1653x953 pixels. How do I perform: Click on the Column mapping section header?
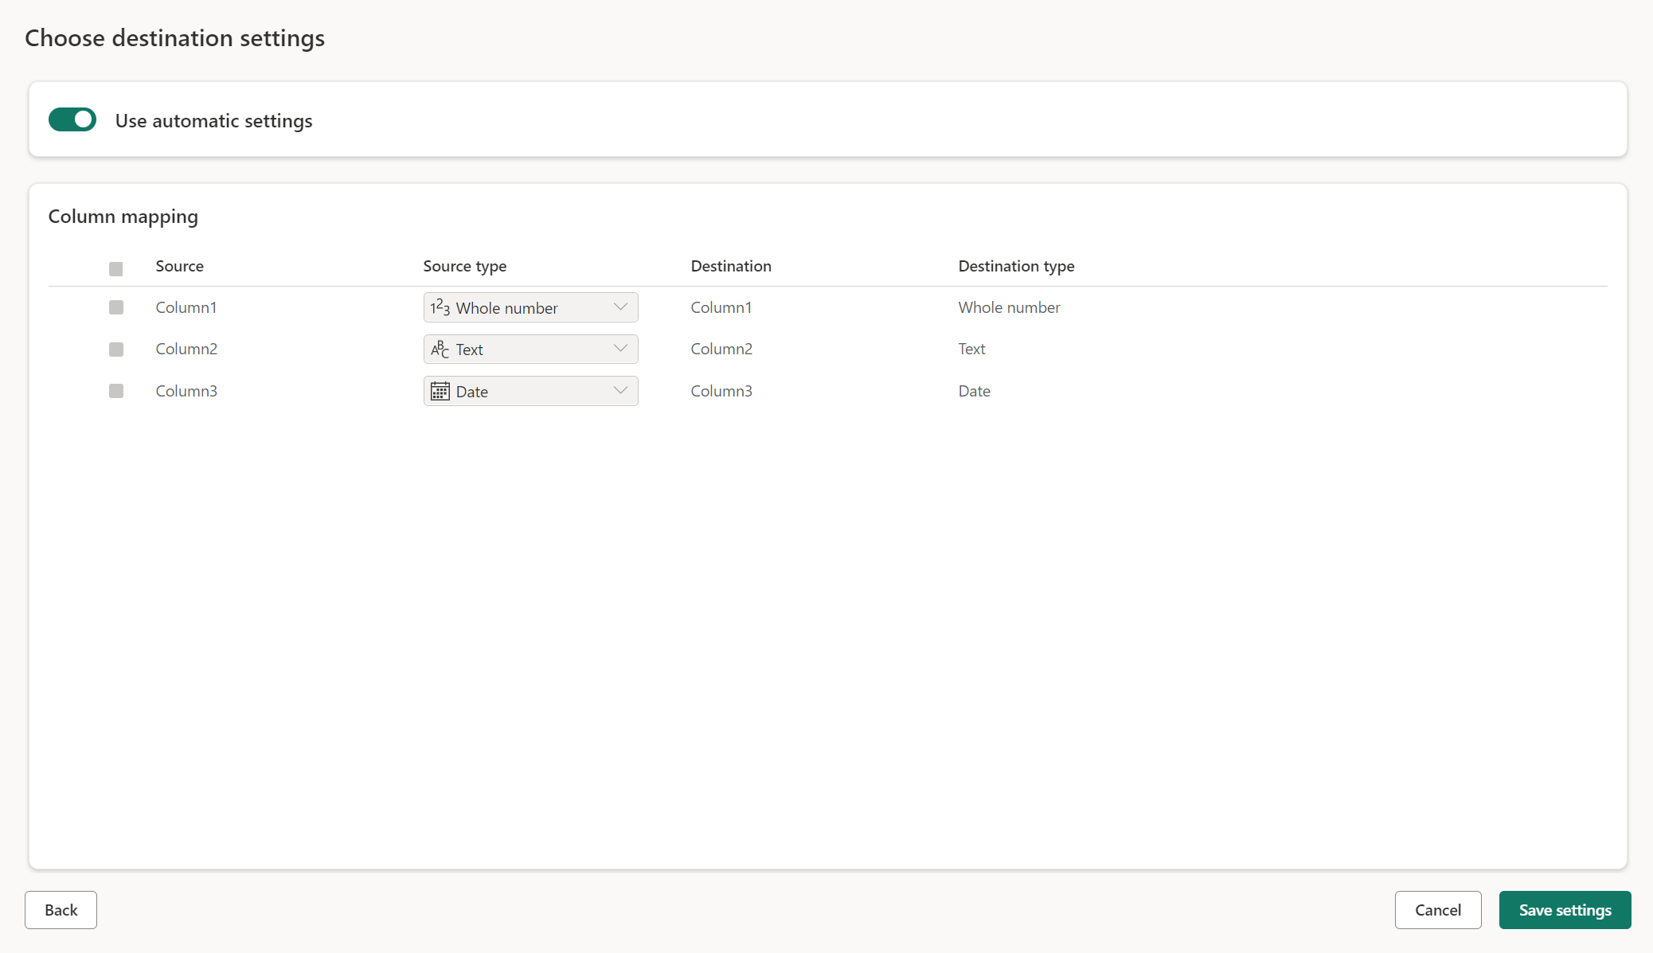(123, 216)
